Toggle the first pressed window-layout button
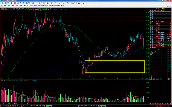Viewport: 172px width, 107px height. (x=23, y=3)
